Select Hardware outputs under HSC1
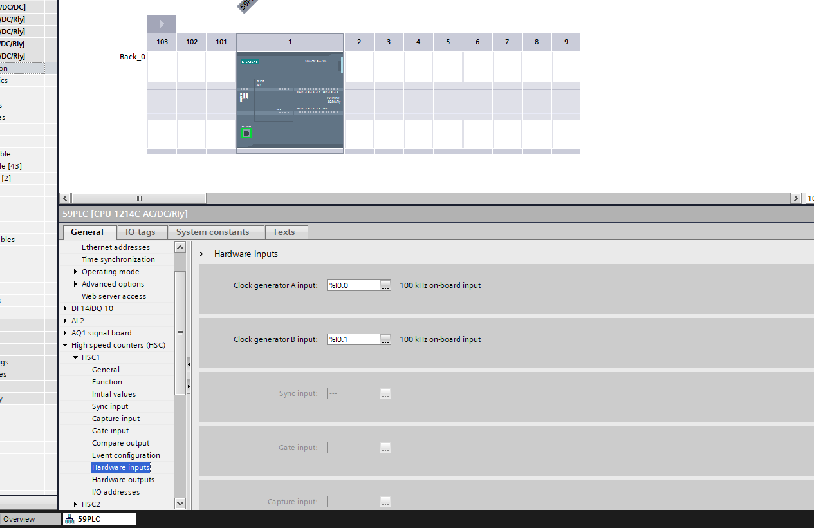 [123, 480]
